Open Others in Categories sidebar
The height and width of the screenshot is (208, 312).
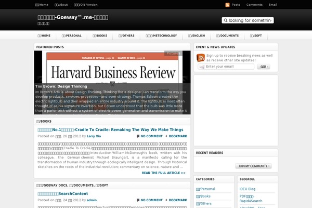click(204, 203)
